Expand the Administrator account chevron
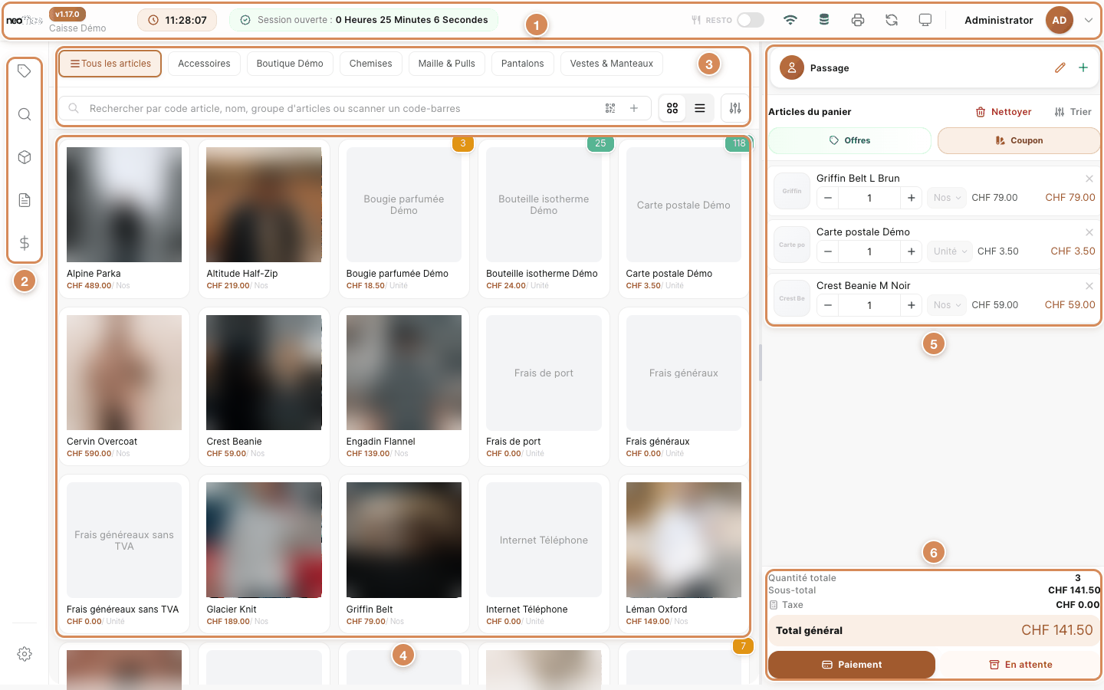1104x690 pixels. click(x=1089, y=21)
